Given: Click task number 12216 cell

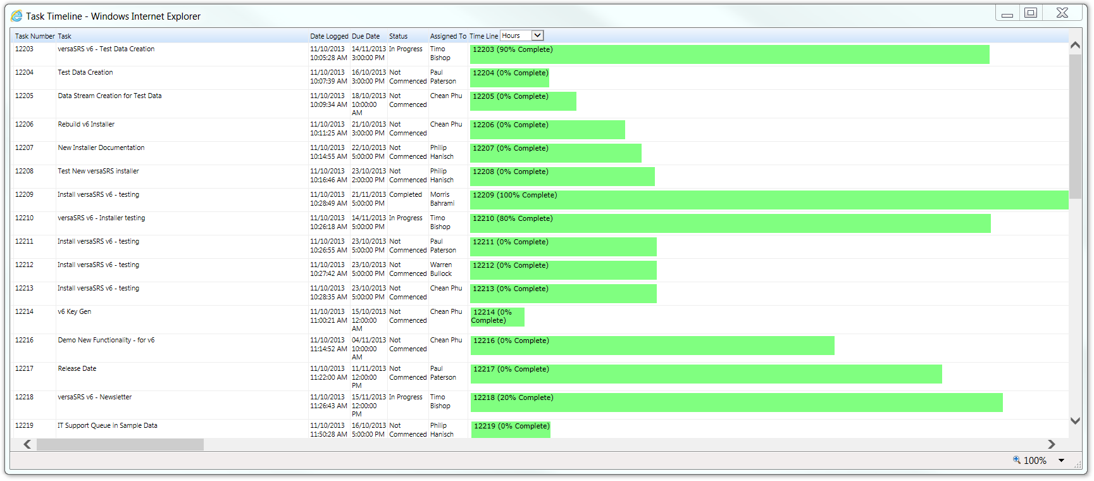Looking at the screenshot, I should pos(24,340).
